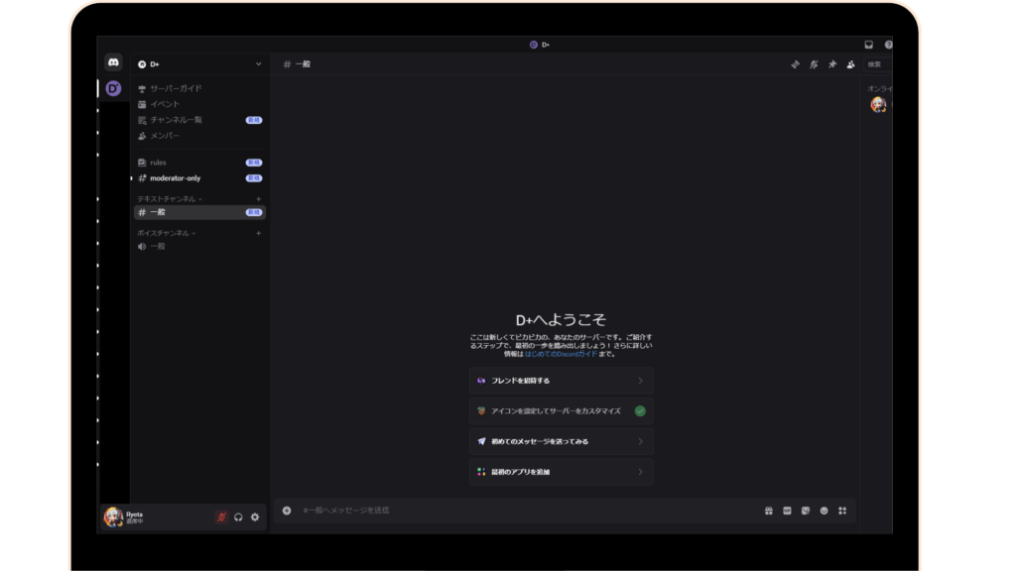This screenshot has width=1016, height=571.
Task: Toggle deafen headphones icon
Action: tap(238, 517)
